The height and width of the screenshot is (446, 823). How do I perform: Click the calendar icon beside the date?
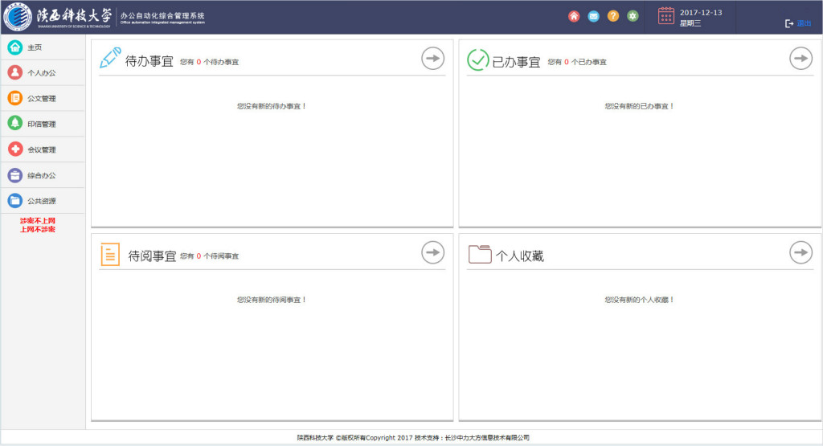point(666,16)
